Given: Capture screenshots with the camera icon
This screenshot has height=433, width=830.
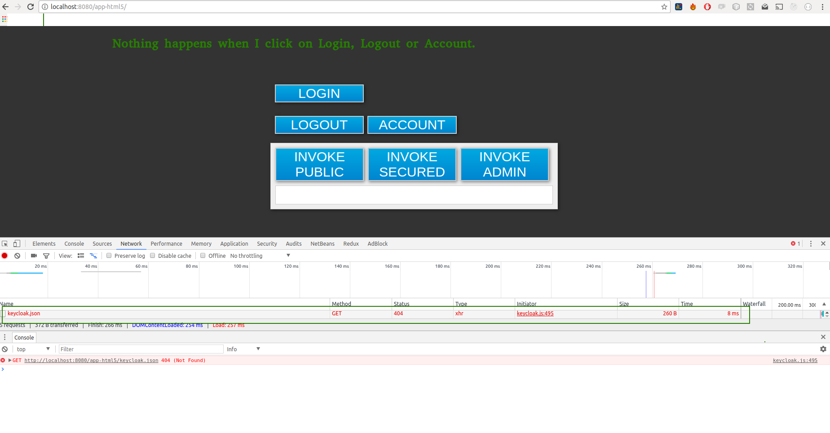Looking at the screenshot, I should [34, 256].
